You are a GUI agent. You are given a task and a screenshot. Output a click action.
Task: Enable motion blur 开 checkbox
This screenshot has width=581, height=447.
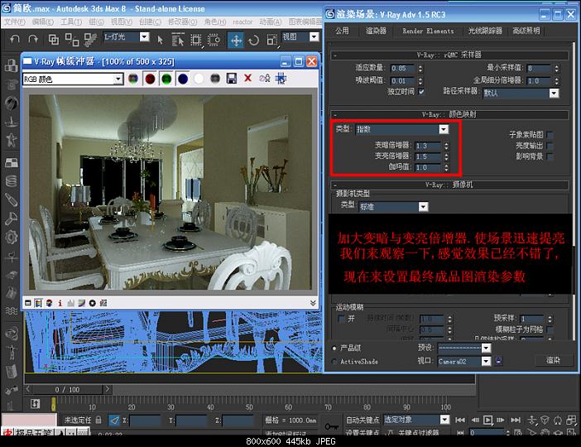[341, 319]
